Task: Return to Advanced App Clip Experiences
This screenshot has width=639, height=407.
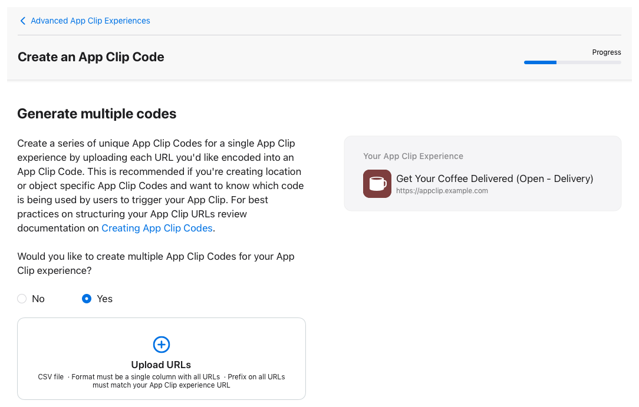Action: click(x=90, y=21)
